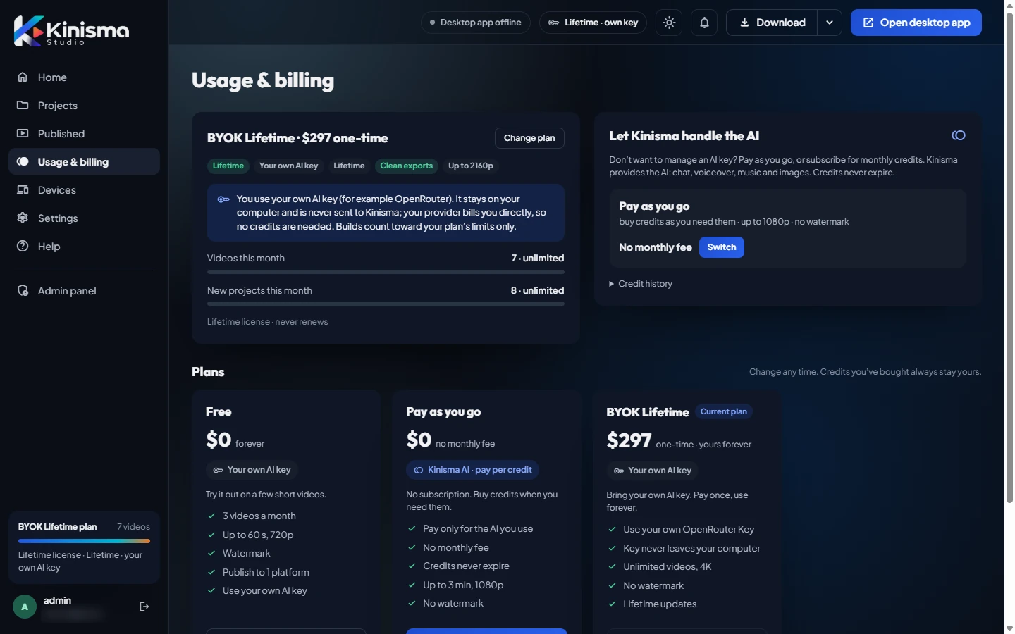This screenshot has width=1015, height=634.
Task: Click the BYOK Lifetime plan sidebar card
Action: 84,547
